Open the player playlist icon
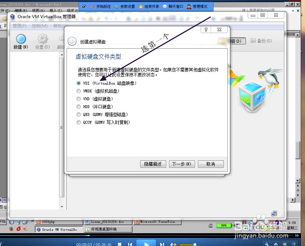Screen dimensions: 305x246 (x=294, y=244)
